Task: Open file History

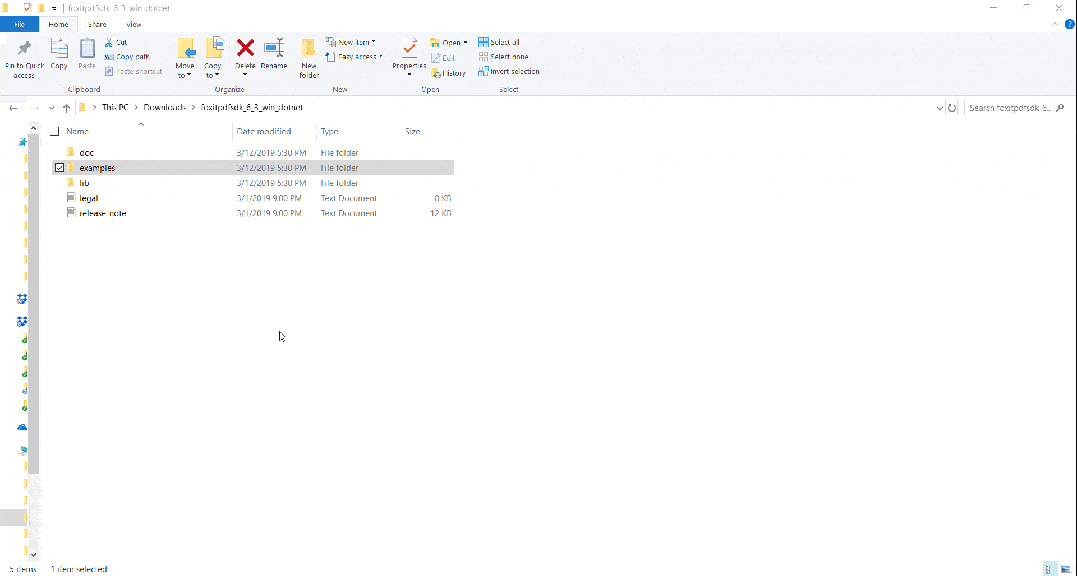Action: point(449,73)
